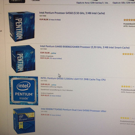The image size is (135, 135).
Task: Open the Pentium G4560 LGA1151 Tray CPU listing
Action: click(73, 79)
